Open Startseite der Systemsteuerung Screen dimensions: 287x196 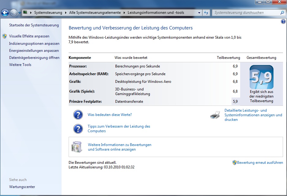pos(34,25)
